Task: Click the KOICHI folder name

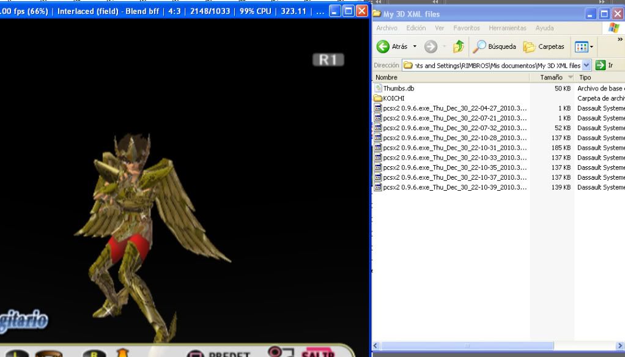Action: click(394, 98)
